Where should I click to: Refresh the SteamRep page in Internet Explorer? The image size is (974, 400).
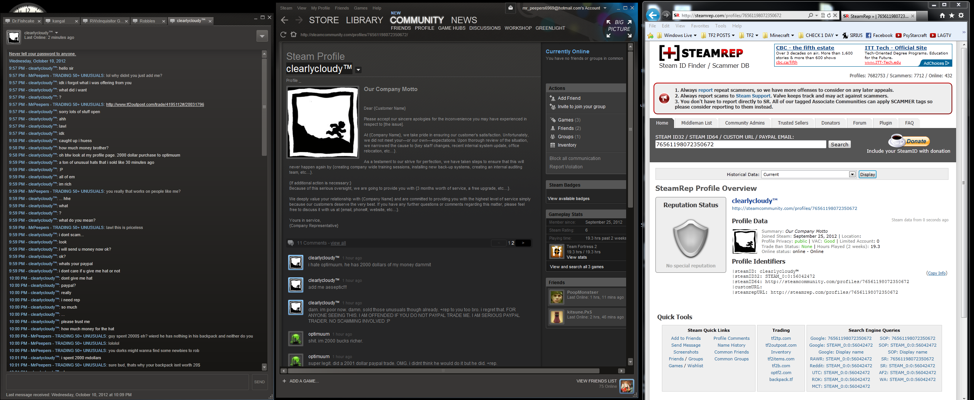829,16
